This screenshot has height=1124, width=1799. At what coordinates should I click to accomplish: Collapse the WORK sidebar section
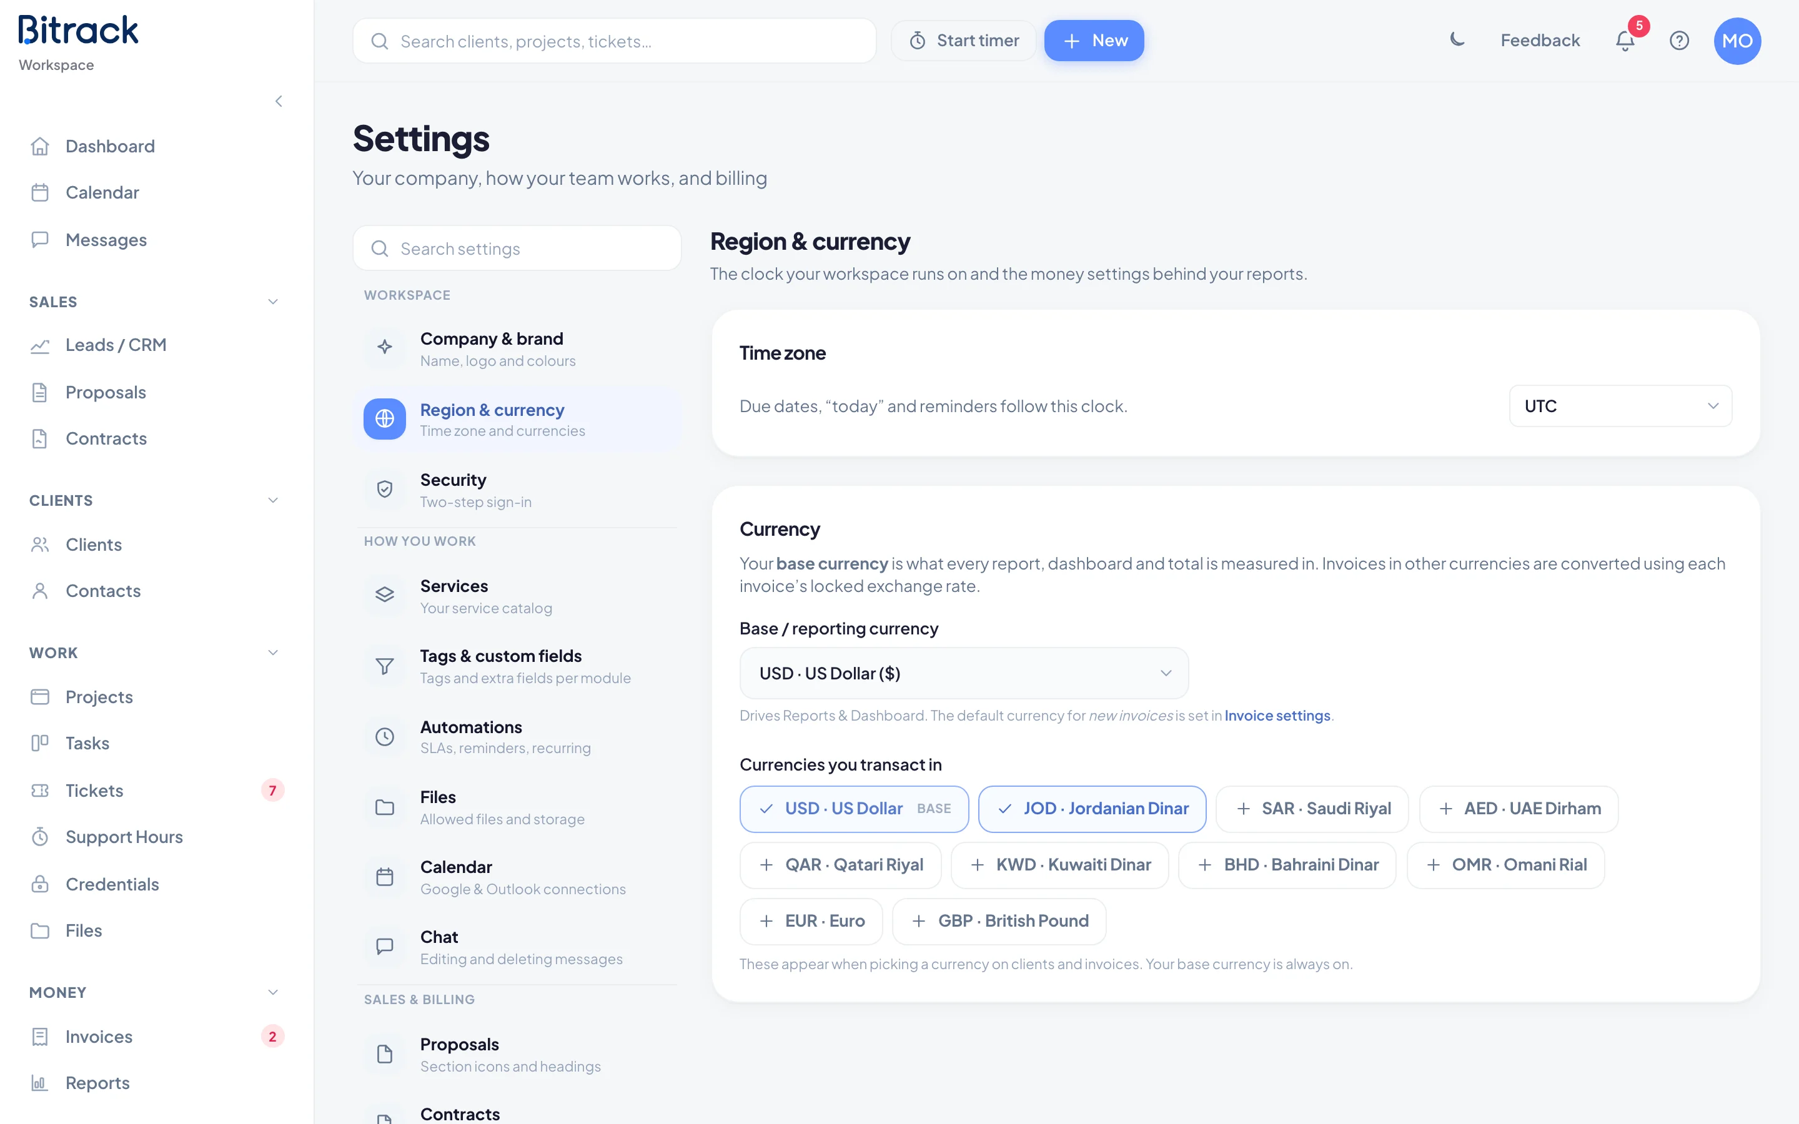273,653
